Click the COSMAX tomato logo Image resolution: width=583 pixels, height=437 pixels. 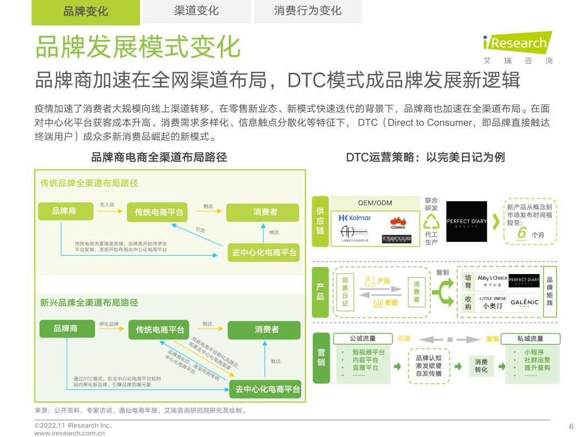(398, 222)
